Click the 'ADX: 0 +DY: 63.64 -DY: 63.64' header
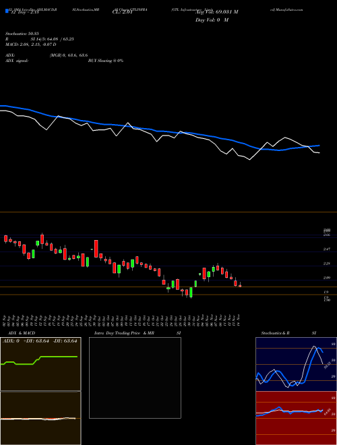 pos(40,341)
